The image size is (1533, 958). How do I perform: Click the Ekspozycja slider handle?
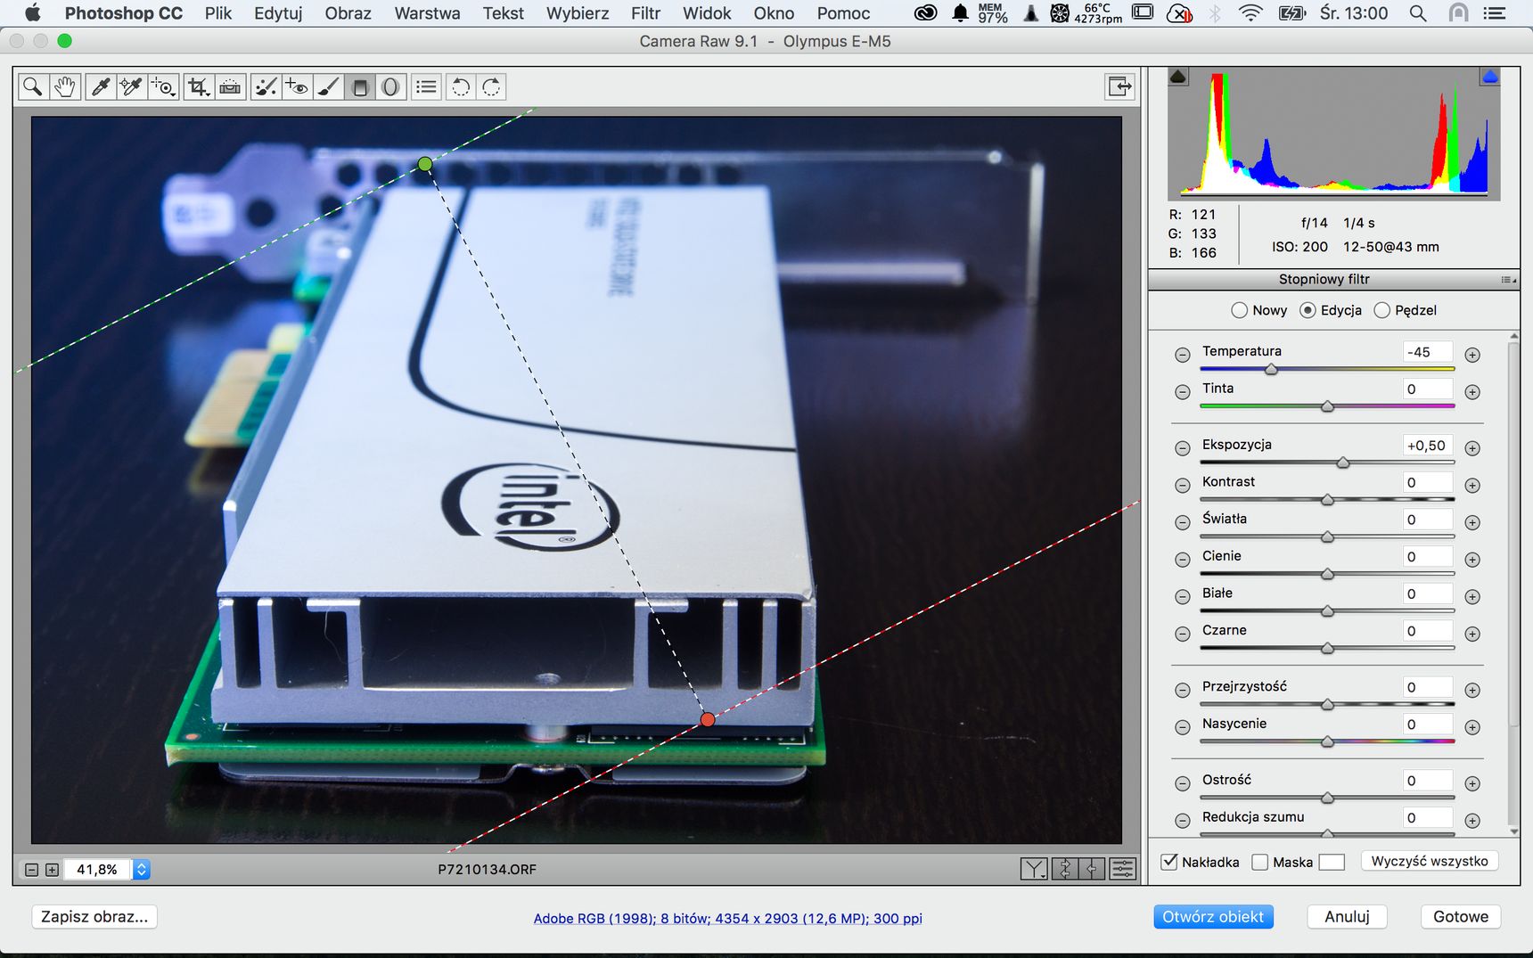click(1343, 463)
